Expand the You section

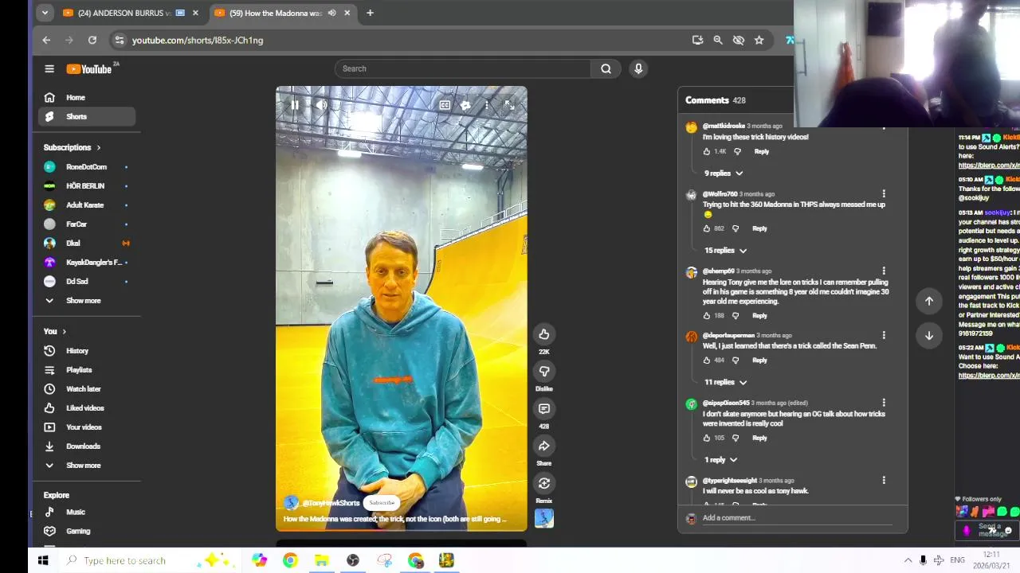pyautogui.click(x=55, y=331)
